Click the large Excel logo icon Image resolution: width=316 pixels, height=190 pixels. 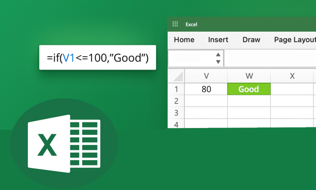point(64,144)
